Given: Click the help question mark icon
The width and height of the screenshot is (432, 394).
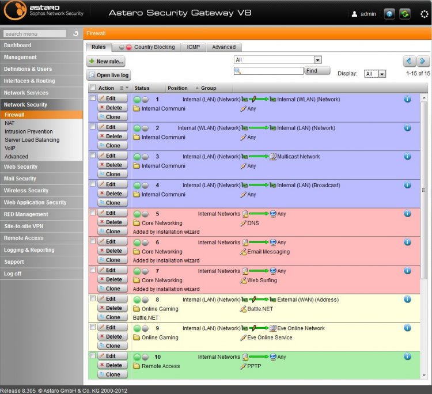Looking at the screenshot, I should pos(389,14).
